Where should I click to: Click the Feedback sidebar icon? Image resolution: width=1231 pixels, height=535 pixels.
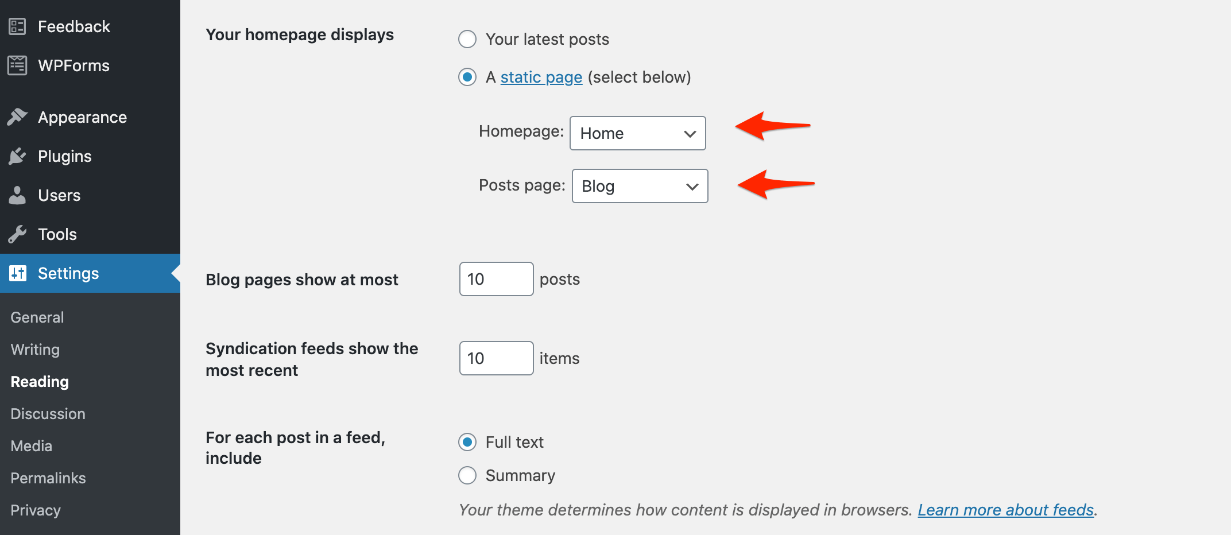(x=17, y=26)
